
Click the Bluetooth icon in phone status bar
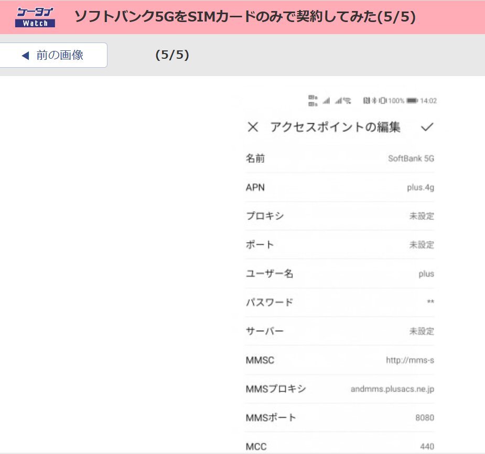tap(374, 101)
